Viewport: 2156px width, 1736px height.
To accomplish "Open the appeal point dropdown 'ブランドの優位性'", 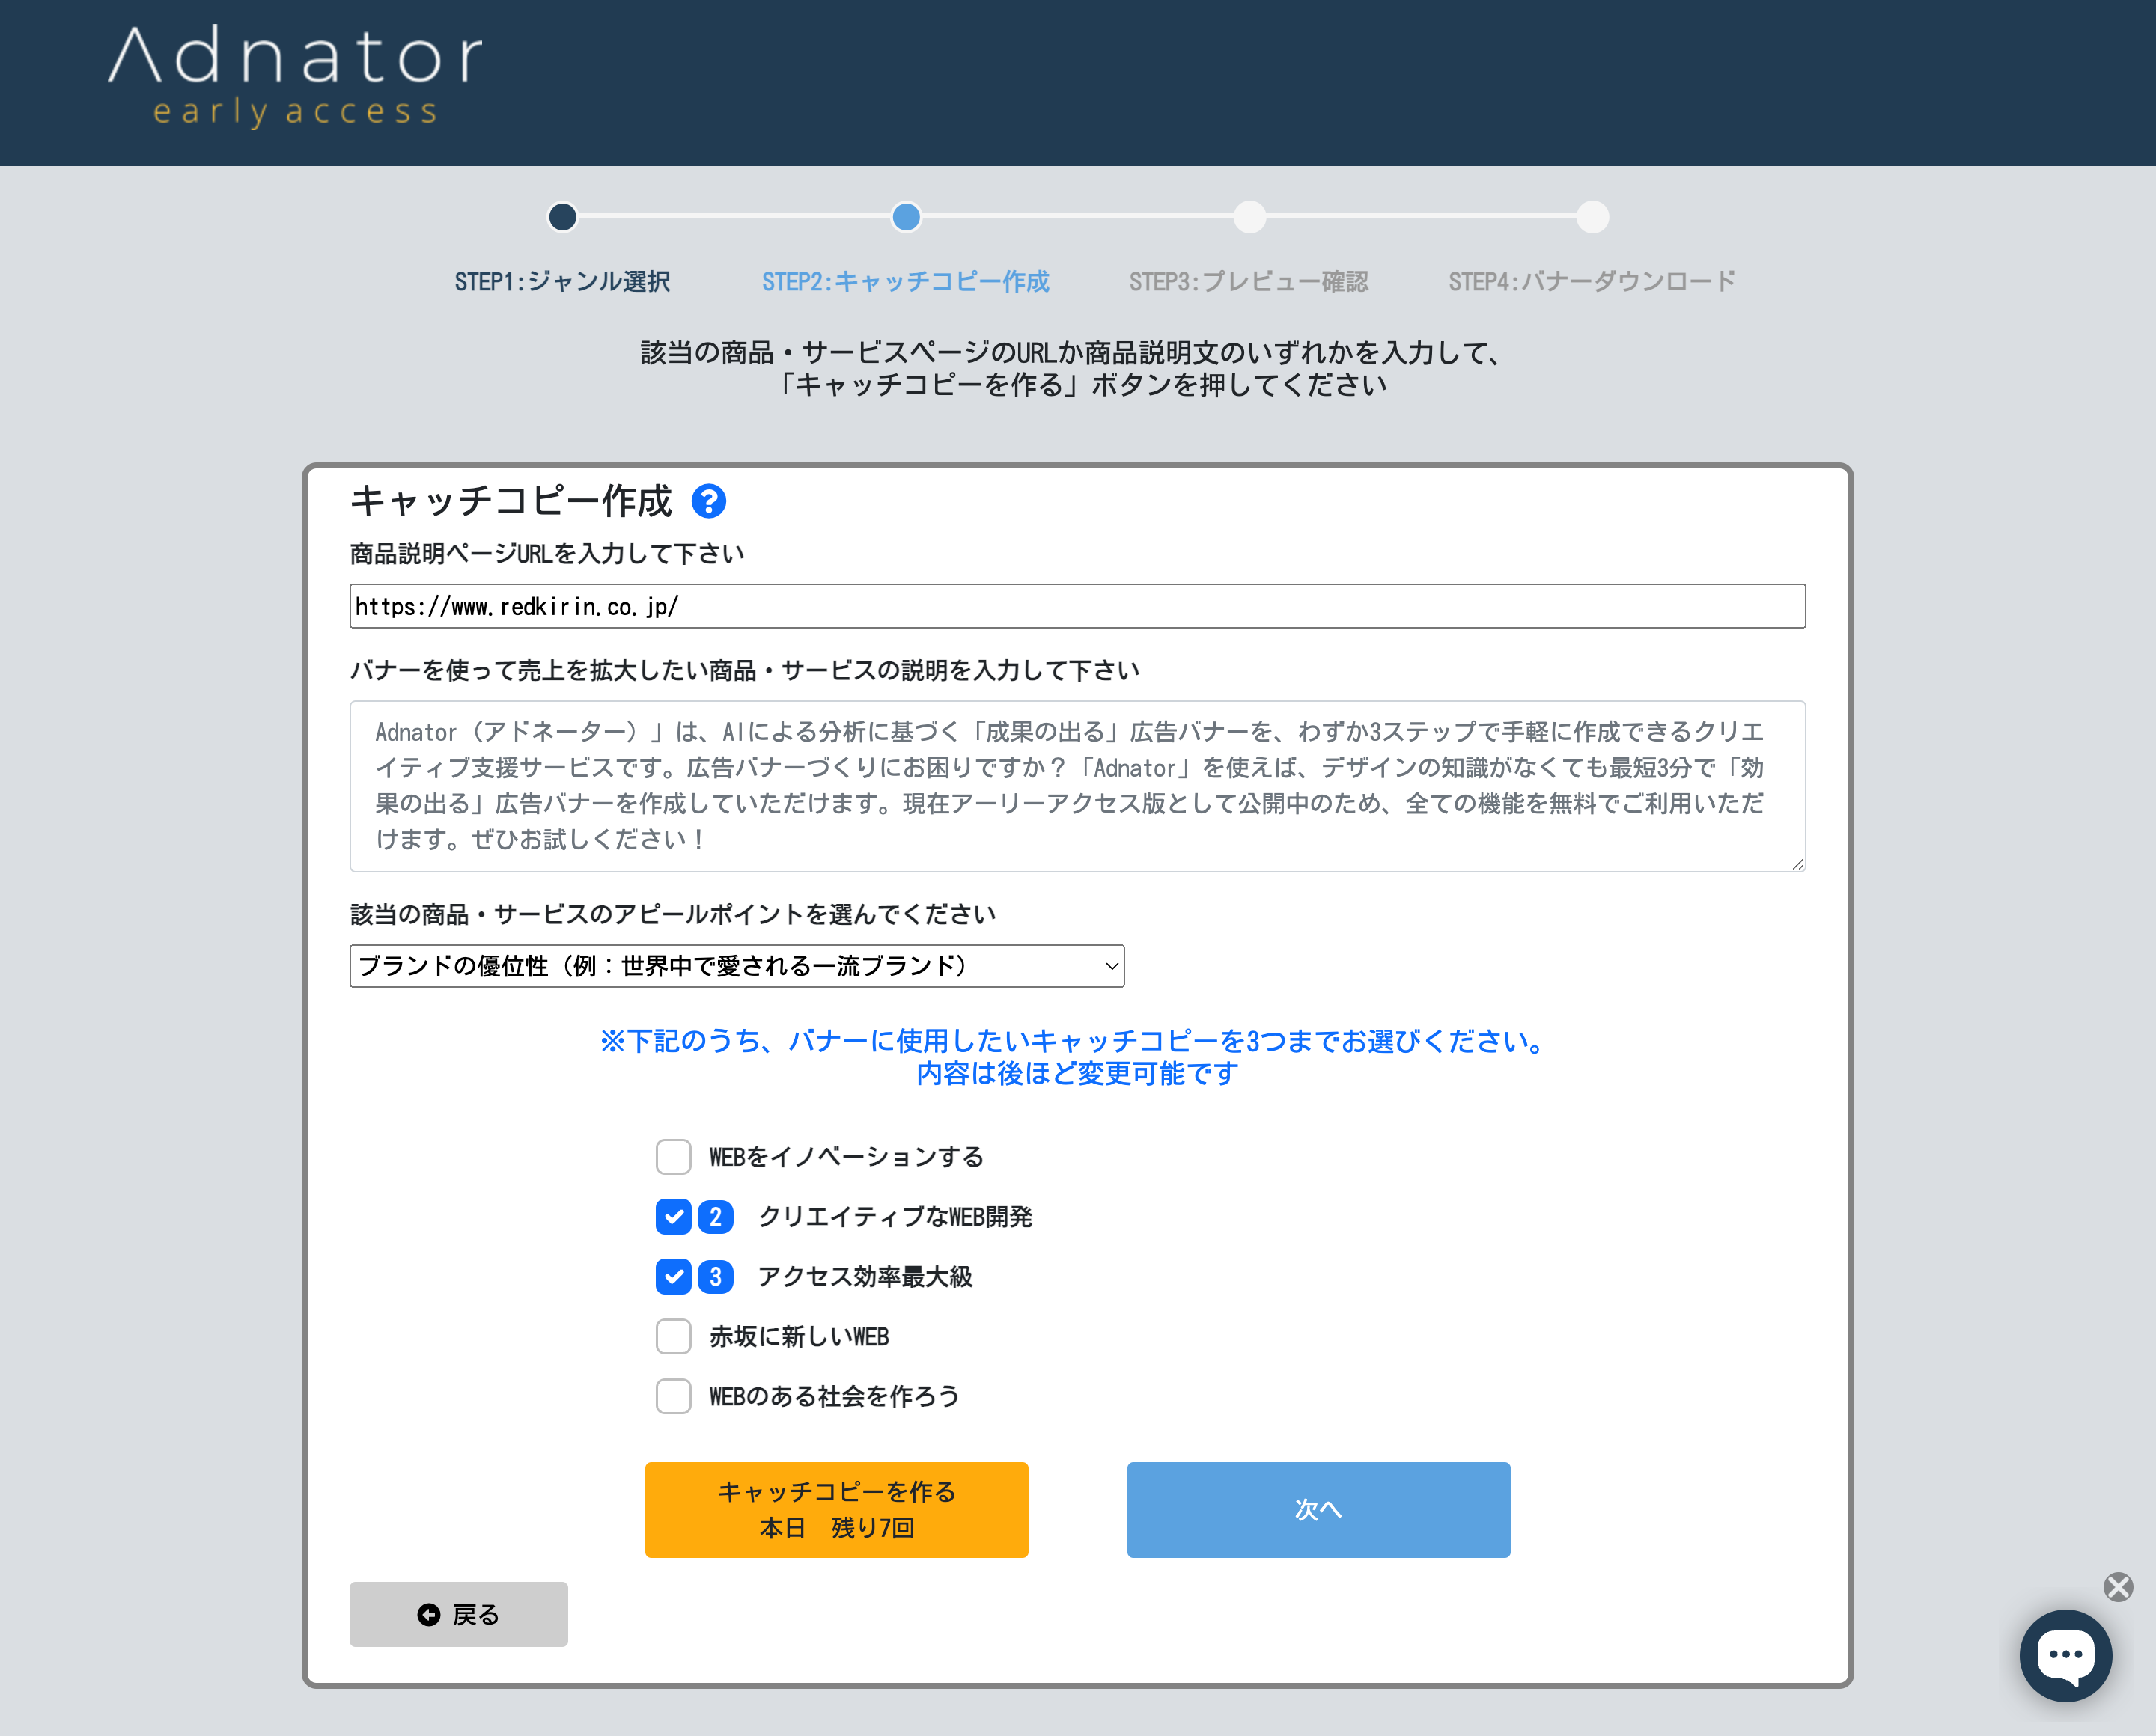I will point(737,966).
